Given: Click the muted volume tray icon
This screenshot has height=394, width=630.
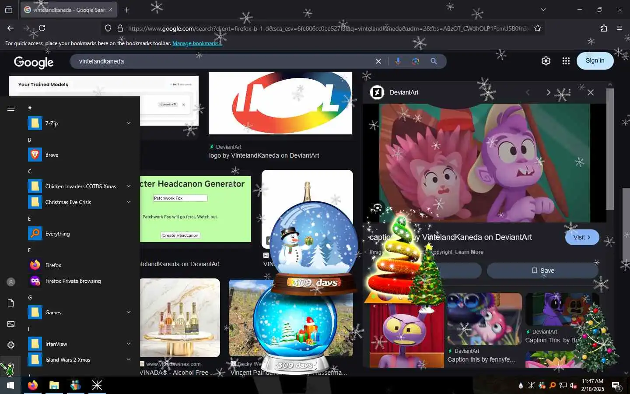Looking at the screenshot, I should click(574, 385).
